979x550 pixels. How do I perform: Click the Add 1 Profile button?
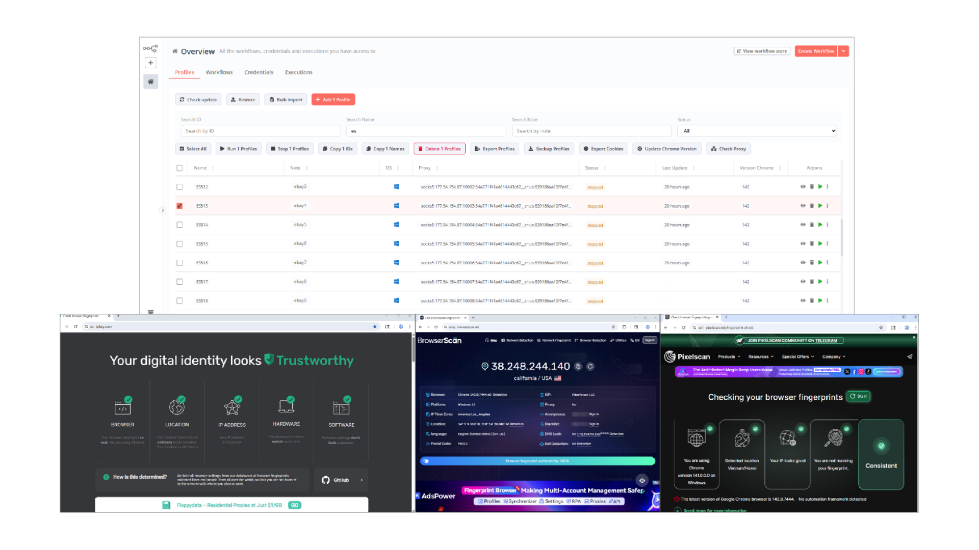click(x=333, y=100)
